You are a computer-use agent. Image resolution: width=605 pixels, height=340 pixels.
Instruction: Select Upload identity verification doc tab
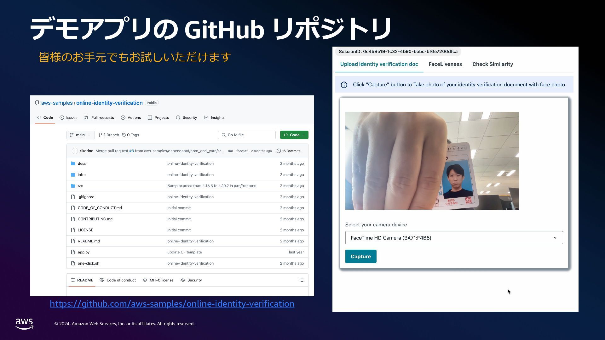click(x=379, y=64)
